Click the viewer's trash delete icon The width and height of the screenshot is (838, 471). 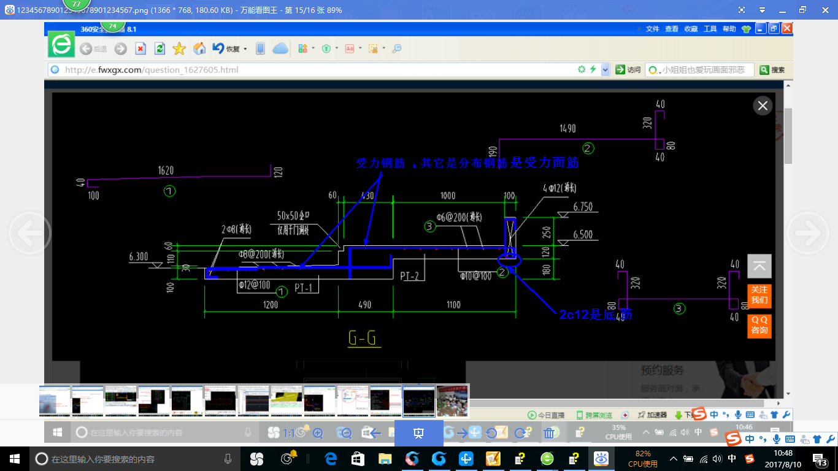pyautogui.click(x=549, y=433)
